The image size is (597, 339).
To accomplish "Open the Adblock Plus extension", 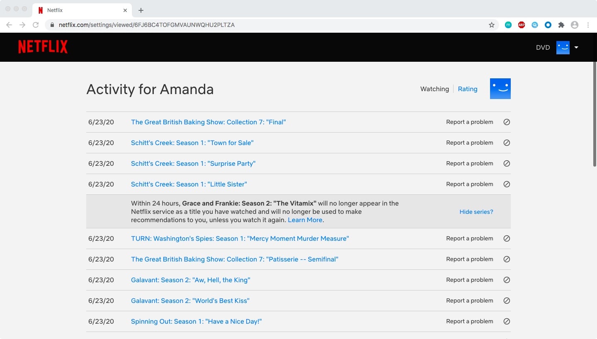I will [522, 25].
